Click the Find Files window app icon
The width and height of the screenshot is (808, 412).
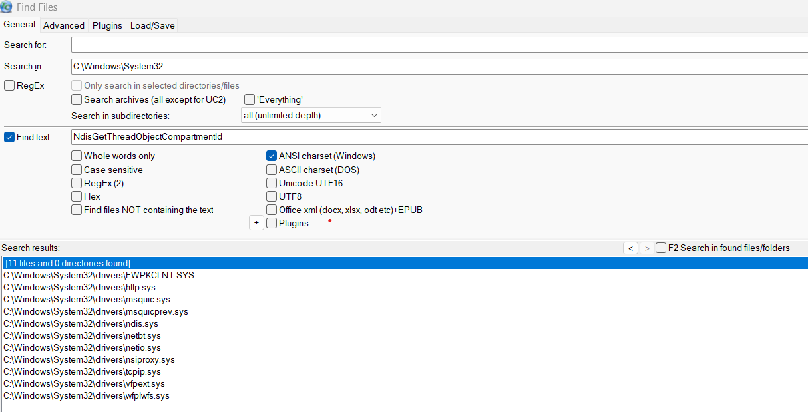pos(7,7)
